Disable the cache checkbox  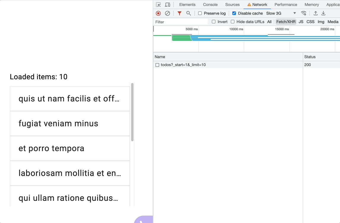click(234, 13)
